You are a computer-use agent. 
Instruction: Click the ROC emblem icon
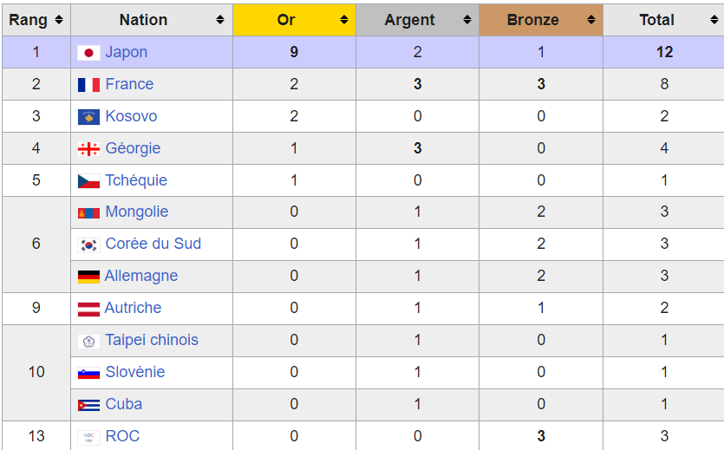pos(88,437)
